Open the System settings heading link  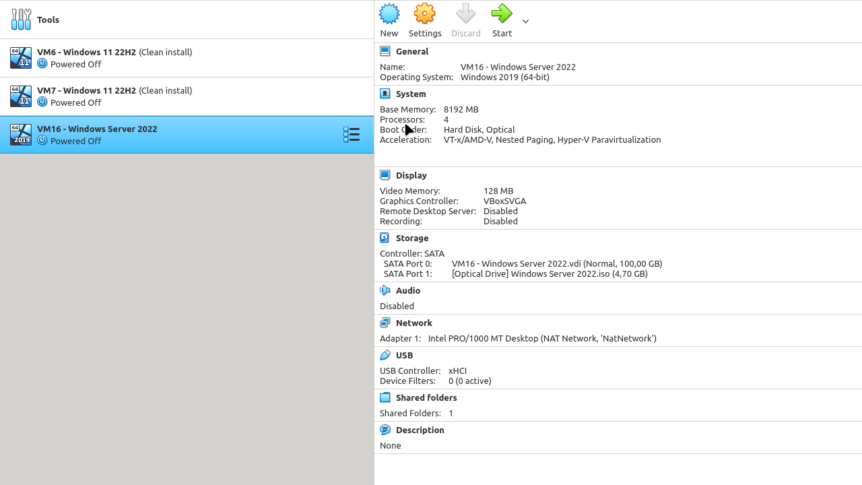(x=411, y=94)
